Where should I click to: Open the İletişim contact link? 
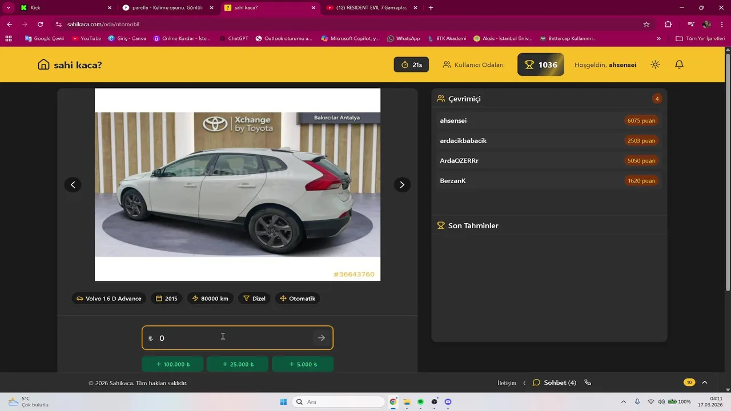(507, 383)
